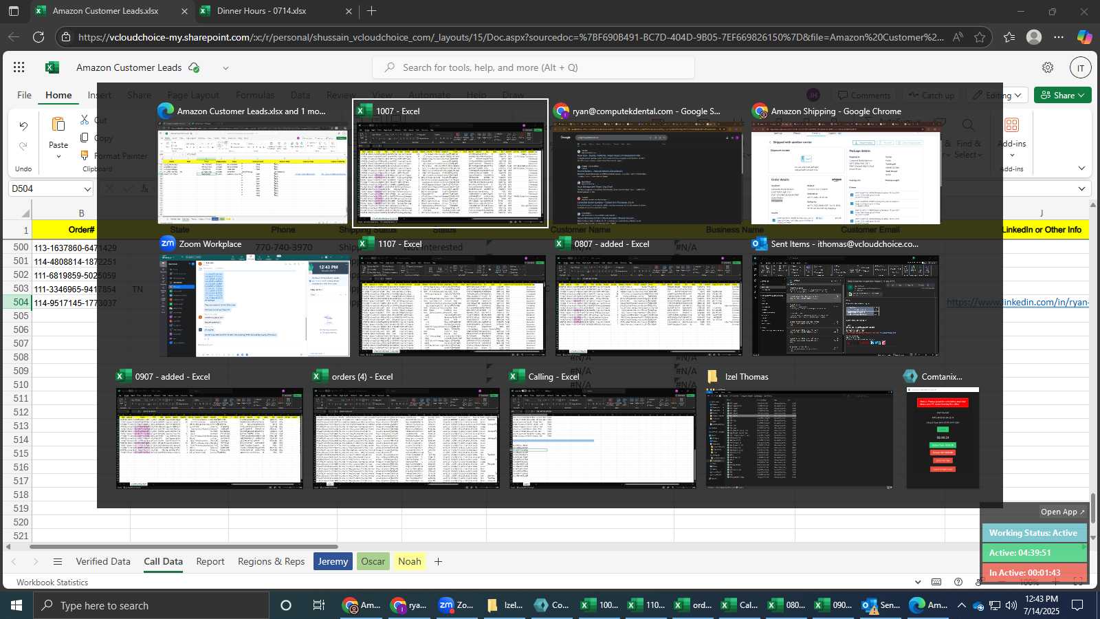The width and height of the screenshot is (1100, 619).
Task: Select the Amazon Shipping - Google Chrome thumbnail
Action: (846, 164)
